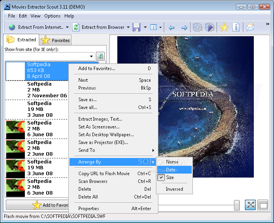Go forward with the right arrow icon
Image resolution: width=274 pixels, height=223 pixels.
[x=184, y=28]
